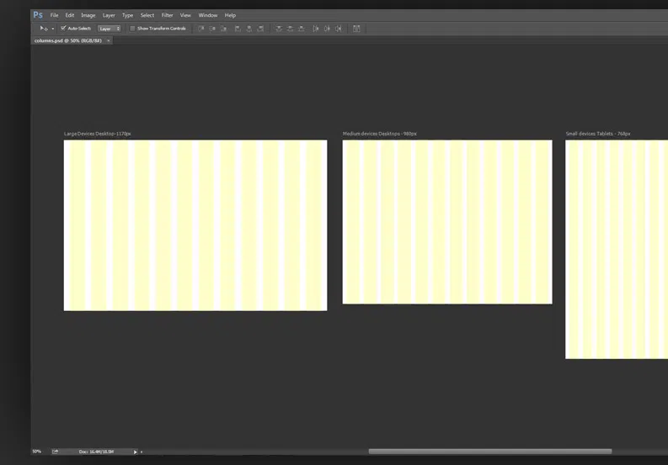
Task: Click the Align vertical centers icon
Action: click(212, 29)
